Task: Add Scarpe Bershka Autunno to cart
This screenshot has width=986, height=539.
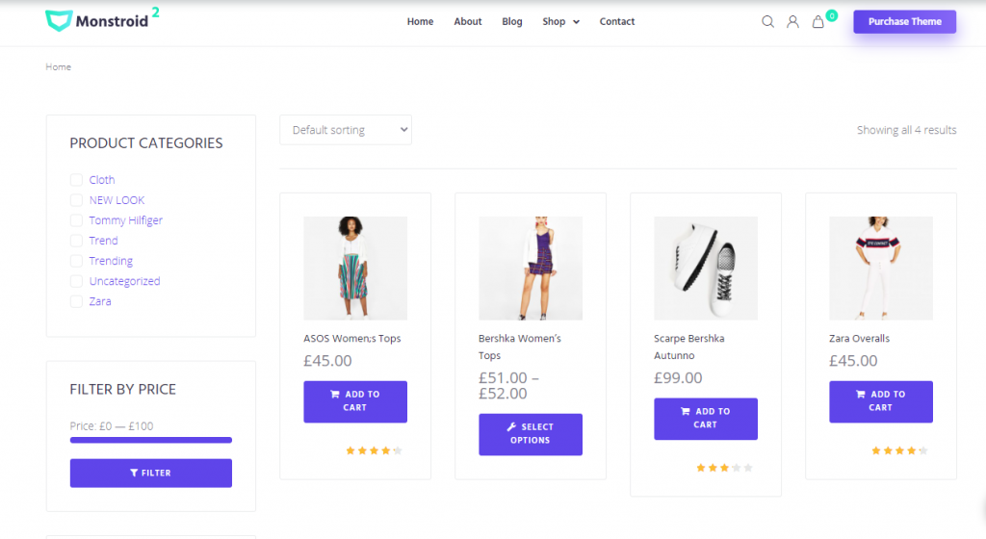Action: (x=706, y=419)
